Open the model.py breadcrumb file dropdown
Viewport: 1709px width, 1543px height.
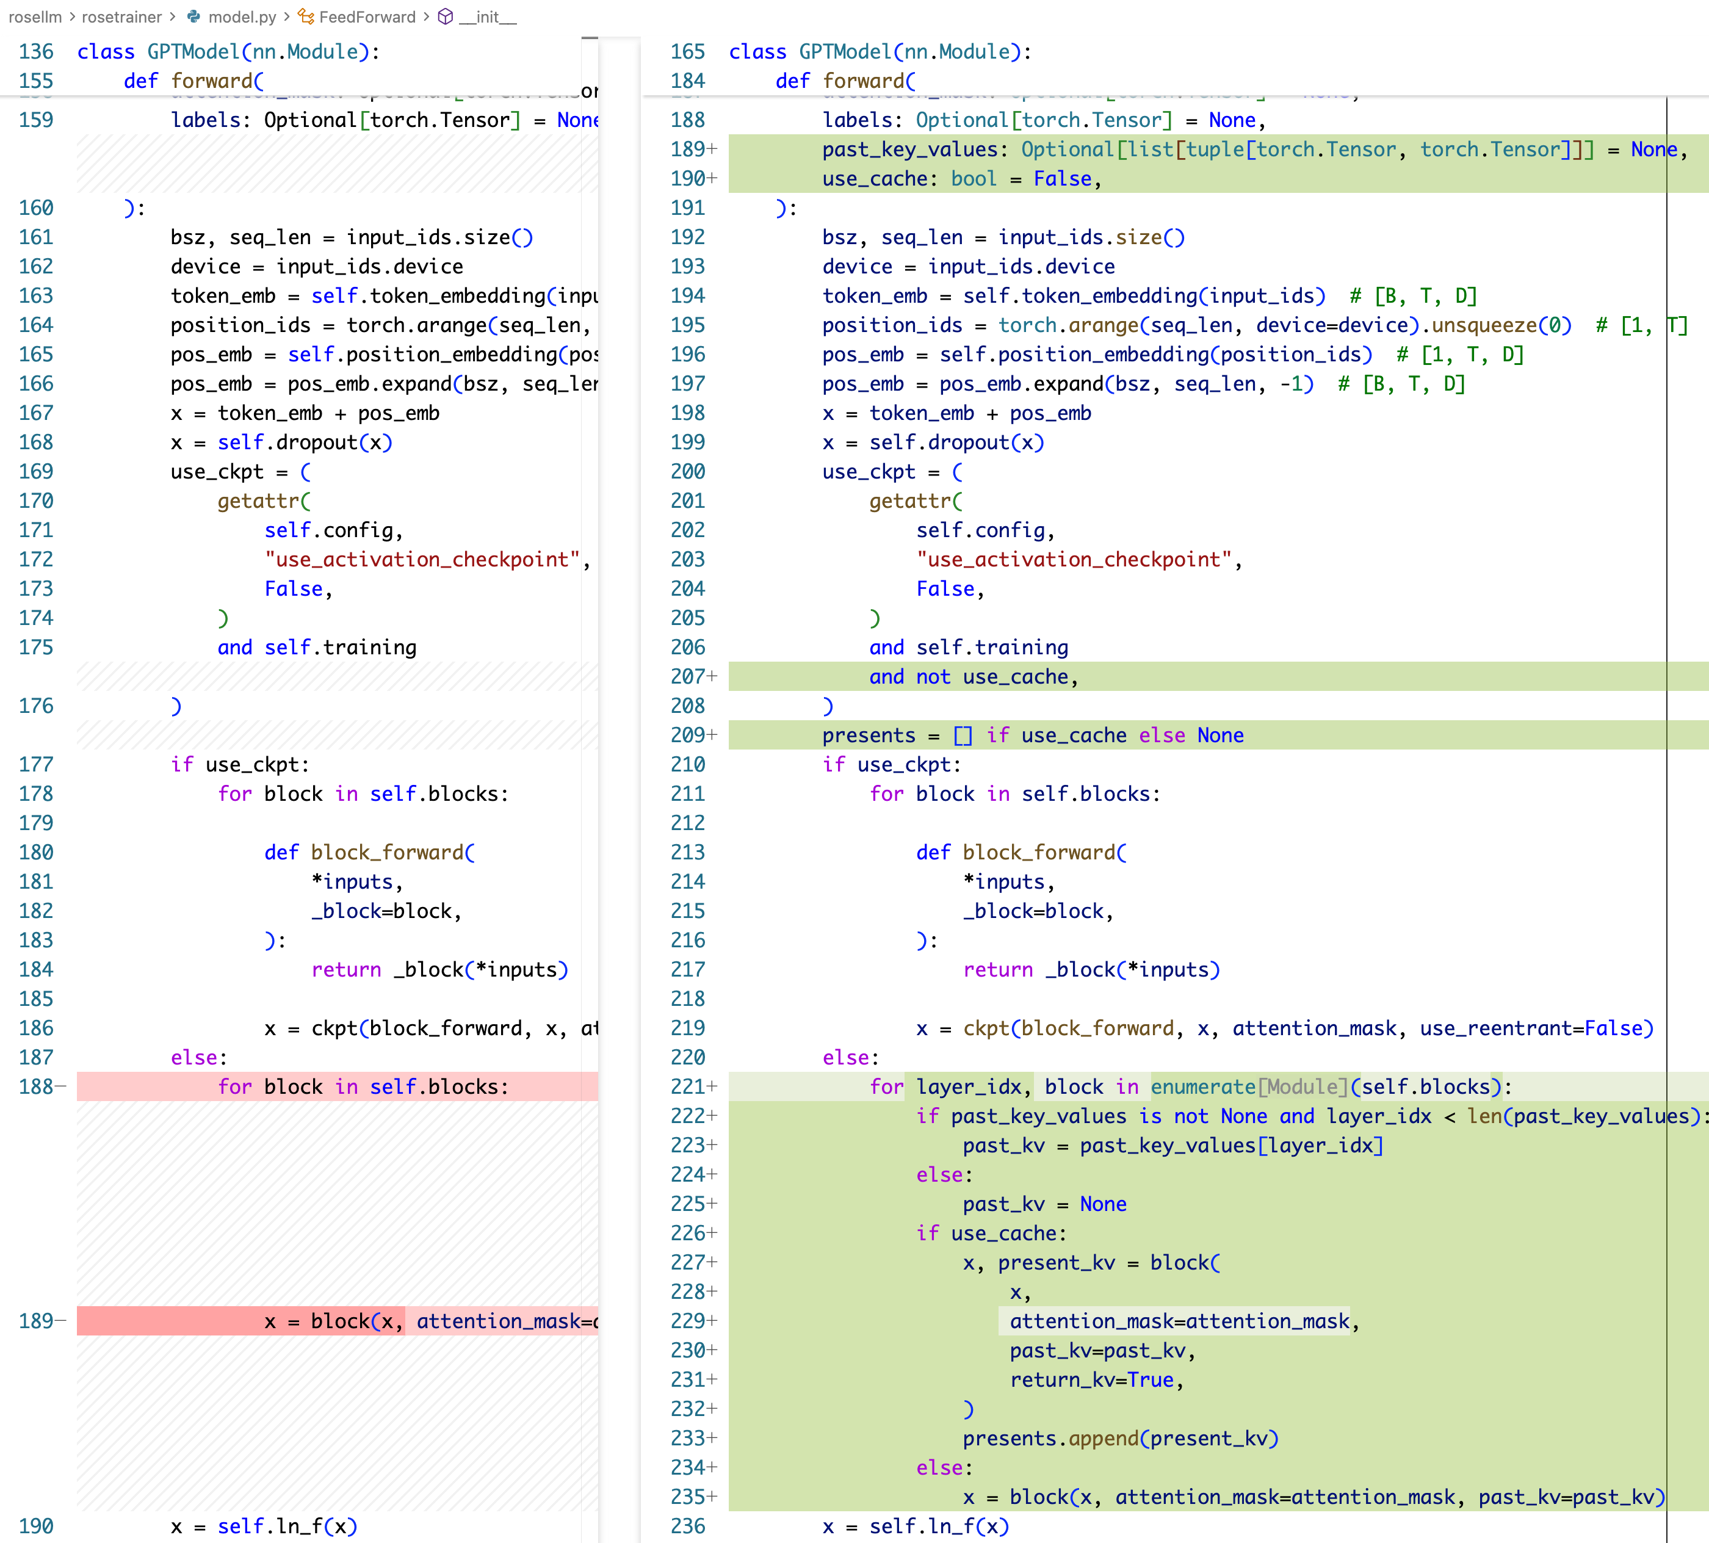coord(242,17)
